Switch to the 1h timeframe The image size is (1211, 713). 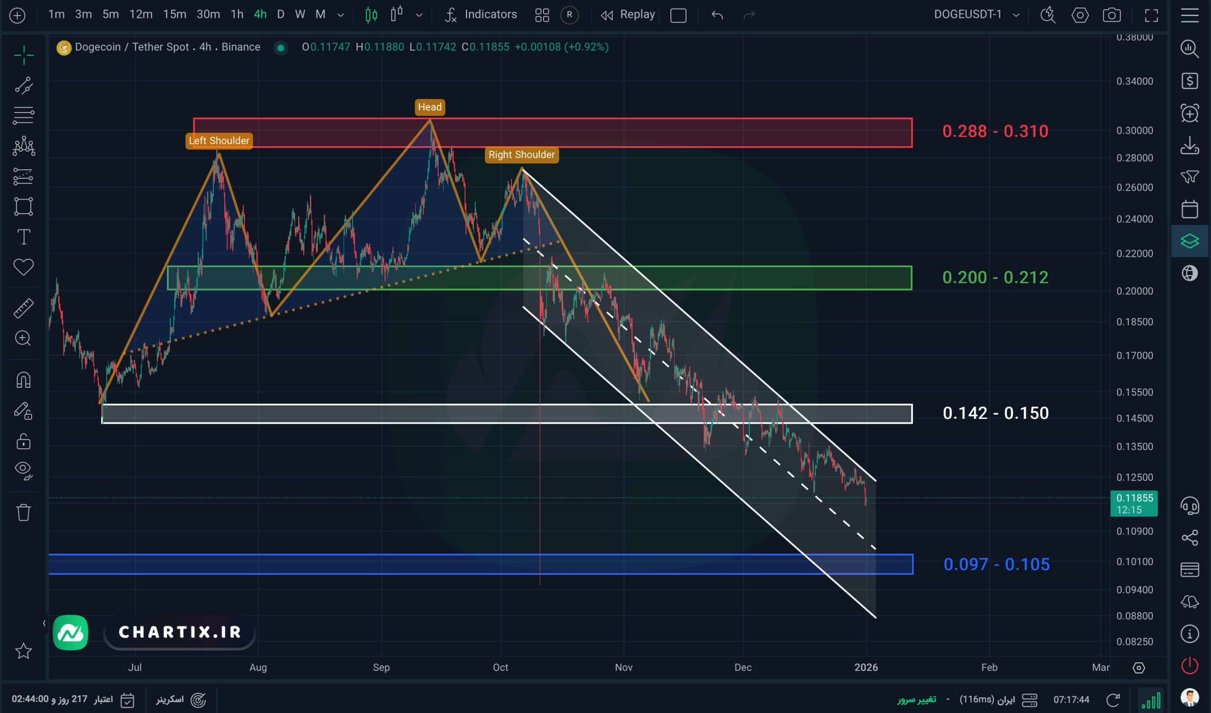pyautogui.click(x=237, y=14)
